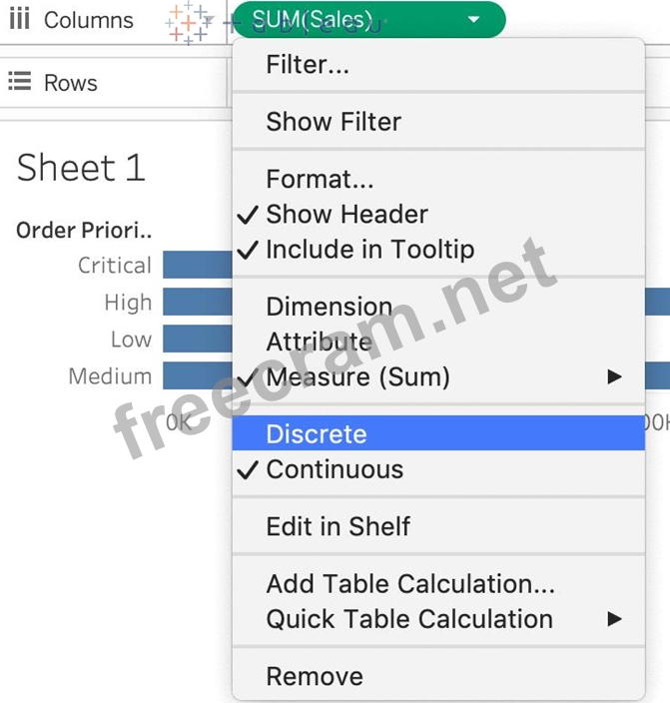Click the Rows shelf icon
The height and width of the screenshot is (703, 670).
19,82
